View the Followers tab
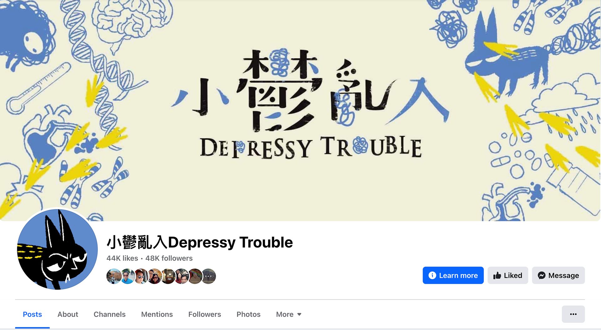The width and height of the screenshot is (601, 330). pos(205,314)
